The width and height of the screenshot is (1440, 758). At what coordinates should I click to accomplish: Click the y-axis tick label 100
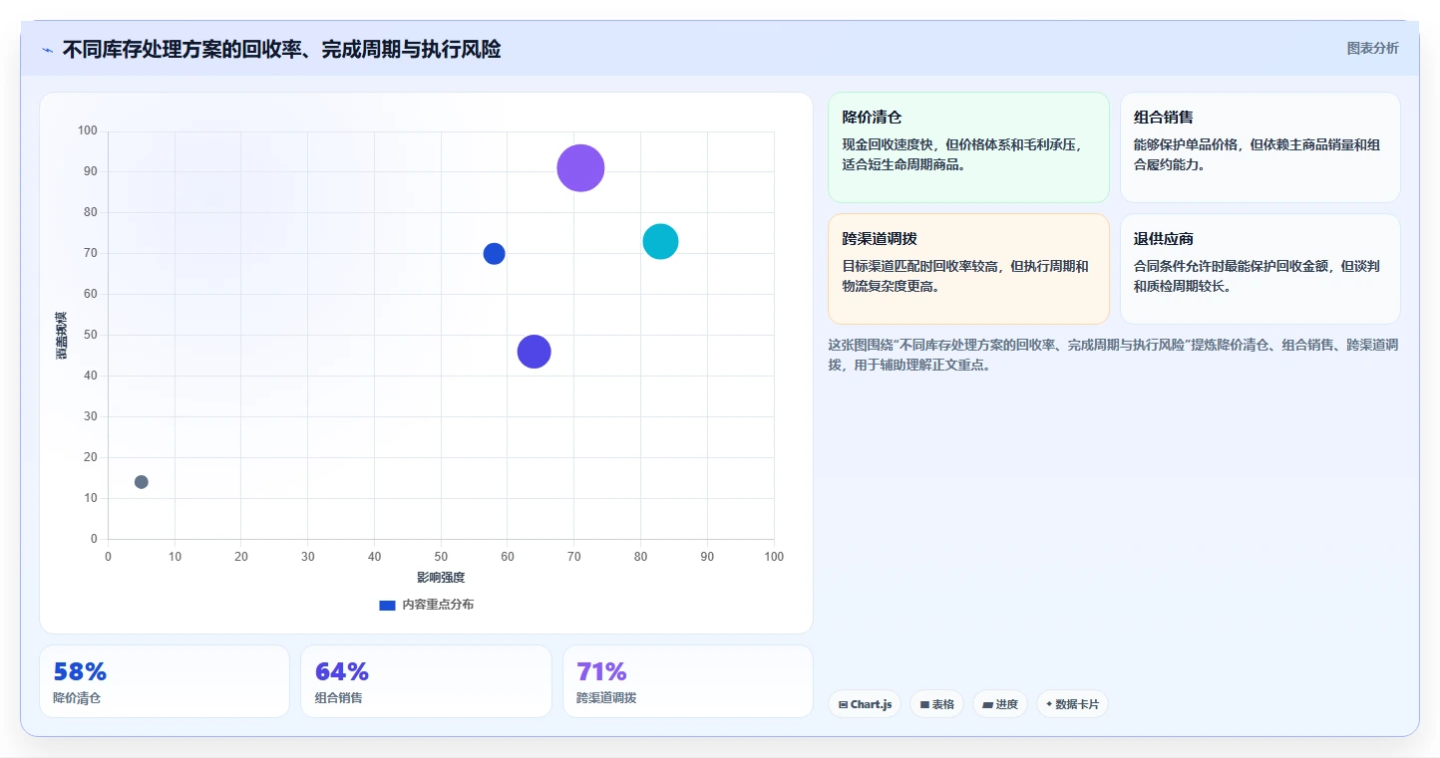point(88,130)
